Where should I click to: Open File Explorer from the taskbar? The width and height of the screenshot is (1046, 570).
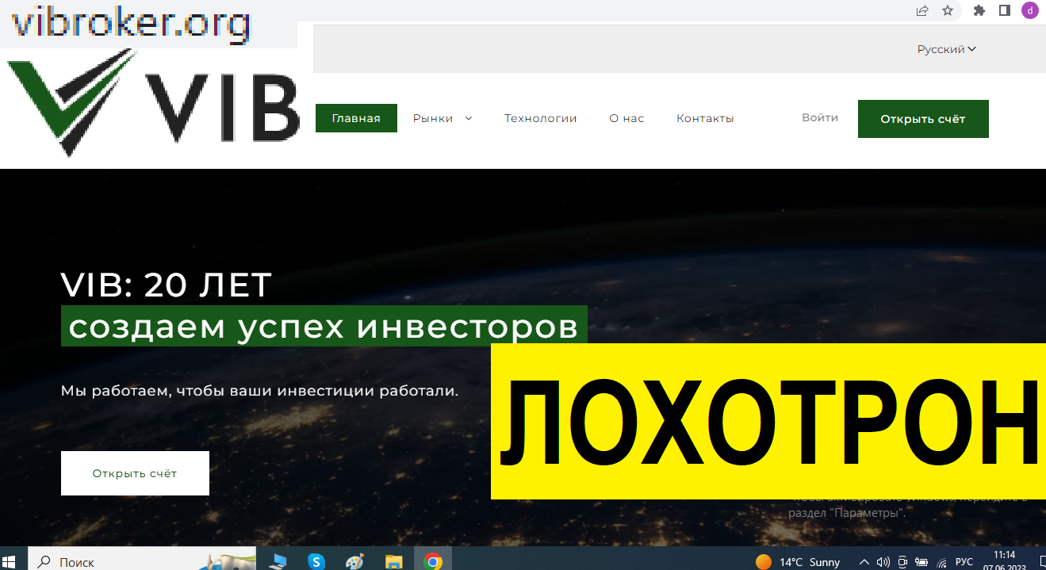click(x=394, y=561)
